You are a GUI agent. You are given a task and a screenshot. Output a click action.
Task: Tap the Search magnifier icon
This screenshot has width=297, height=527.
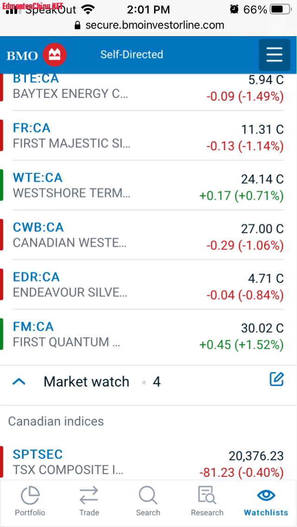click(148, 495)
